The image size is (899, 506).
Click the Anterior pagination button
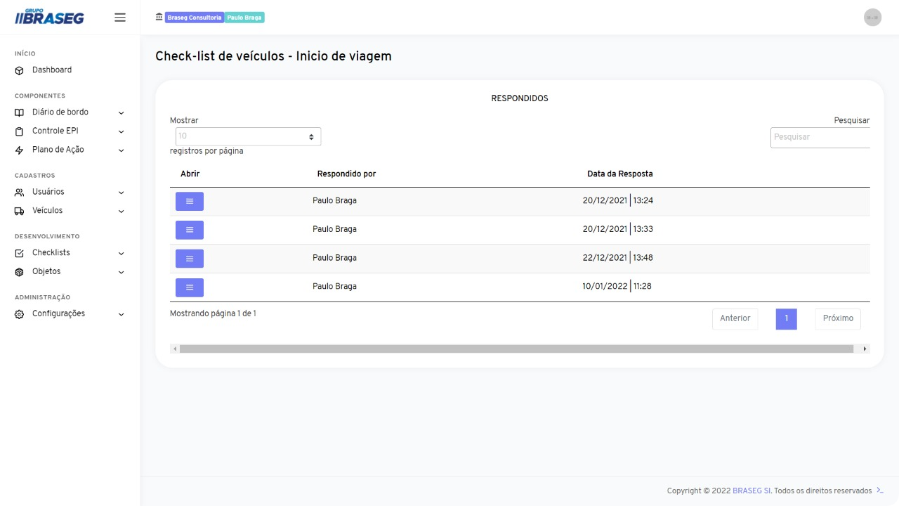(x=735, y=318)
